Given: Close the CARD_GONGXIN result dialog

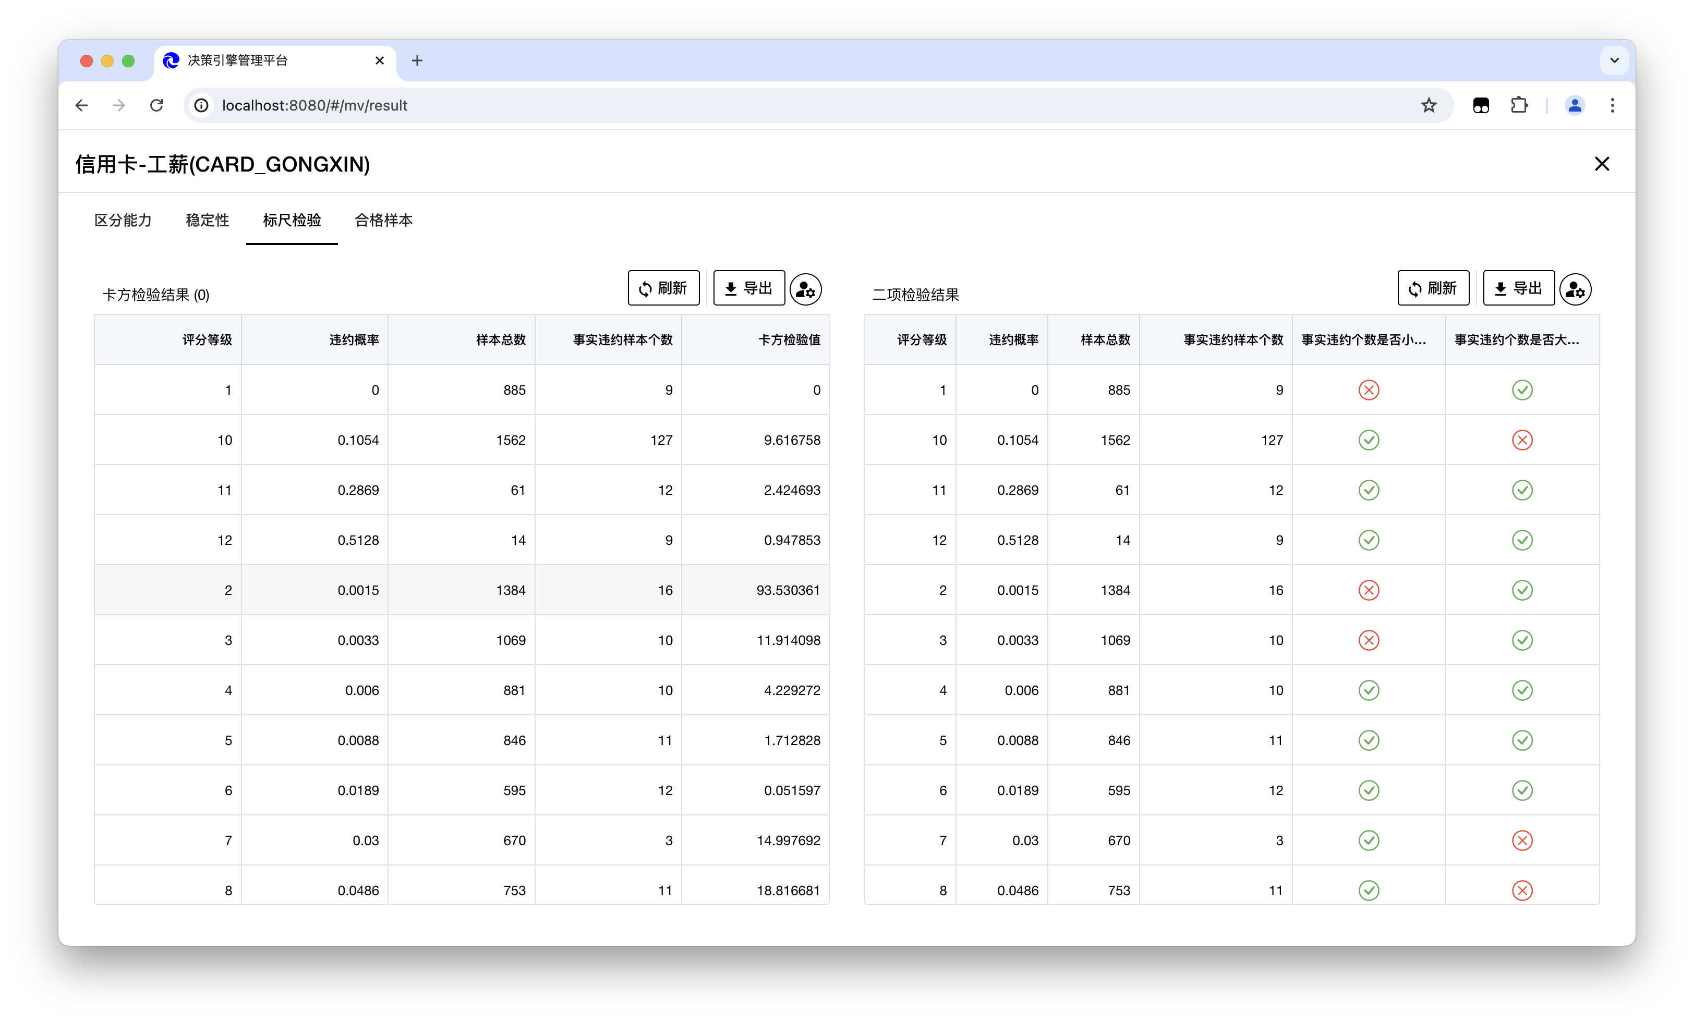Looking at the screenshot, I should point(1602,164).
